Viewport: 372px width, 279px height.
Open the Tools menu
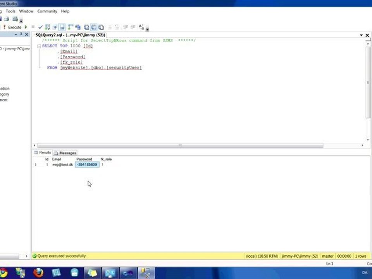10,11
